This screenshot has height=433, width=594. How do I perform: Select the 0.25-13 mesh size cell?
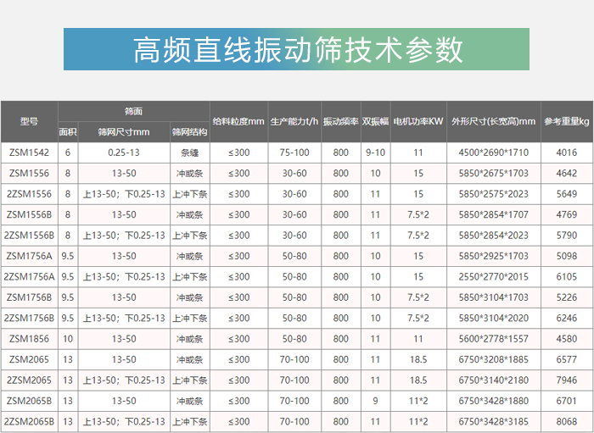coord(124,153)
